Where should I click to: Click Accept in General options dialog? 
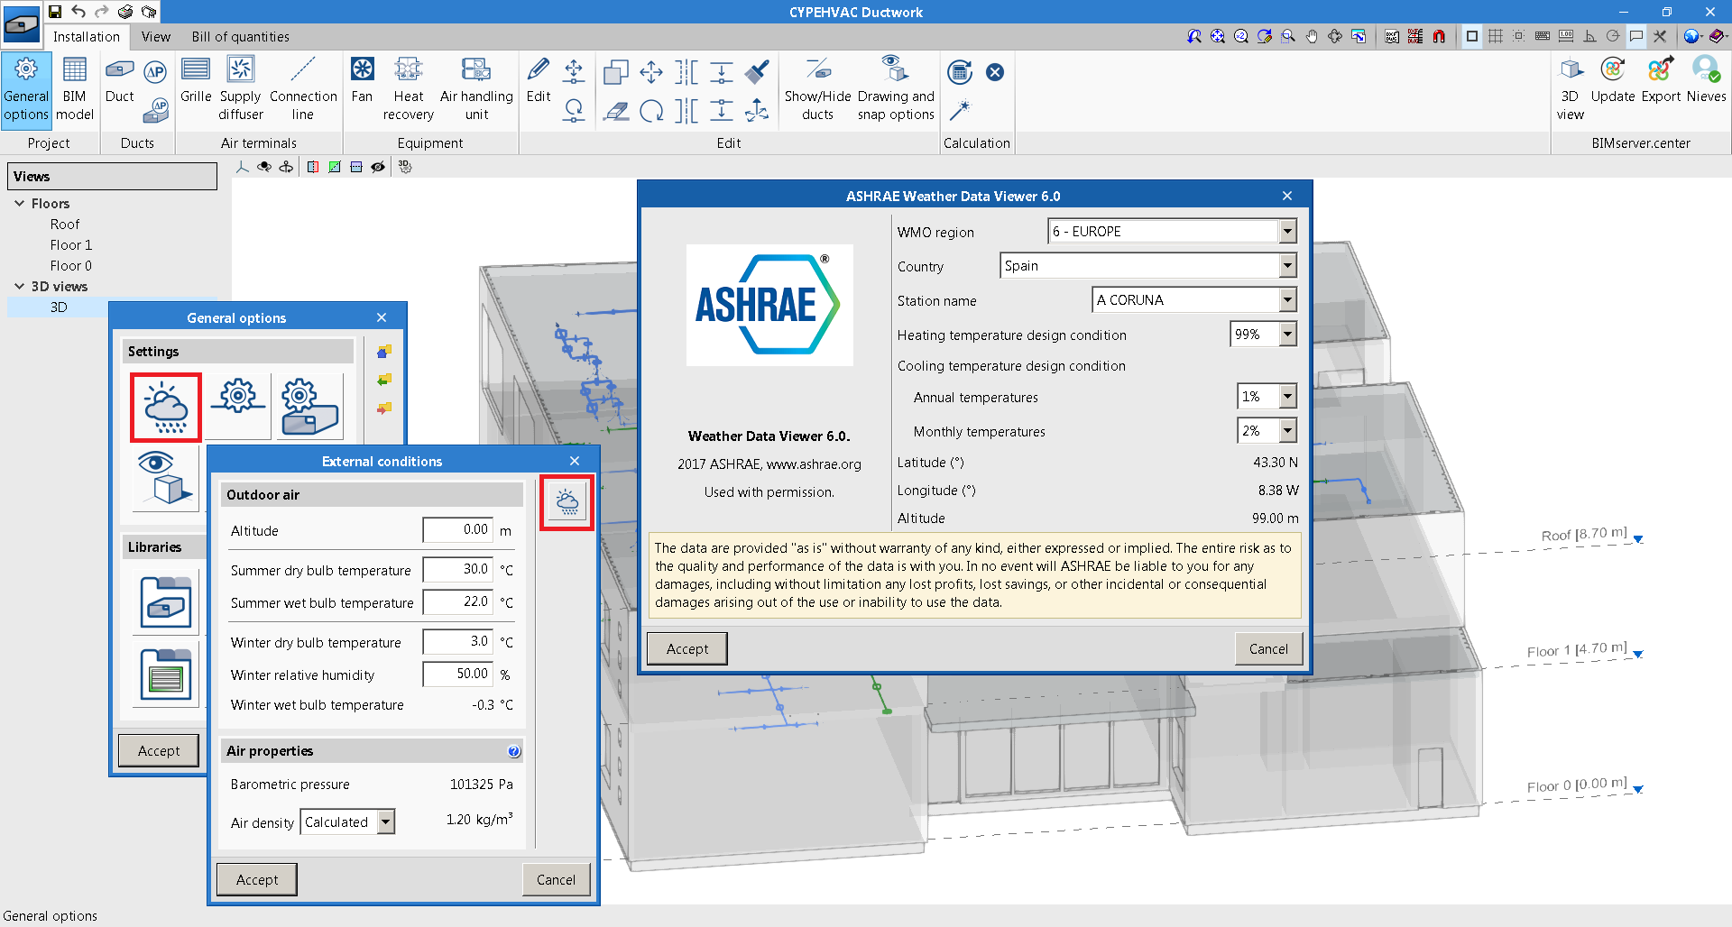click(159, 751)
